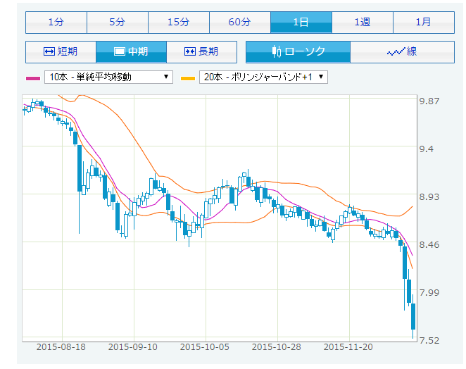Click the 中期 rectangle icon
The width and height of the screenshot is (466, 369).
point(120,51)
